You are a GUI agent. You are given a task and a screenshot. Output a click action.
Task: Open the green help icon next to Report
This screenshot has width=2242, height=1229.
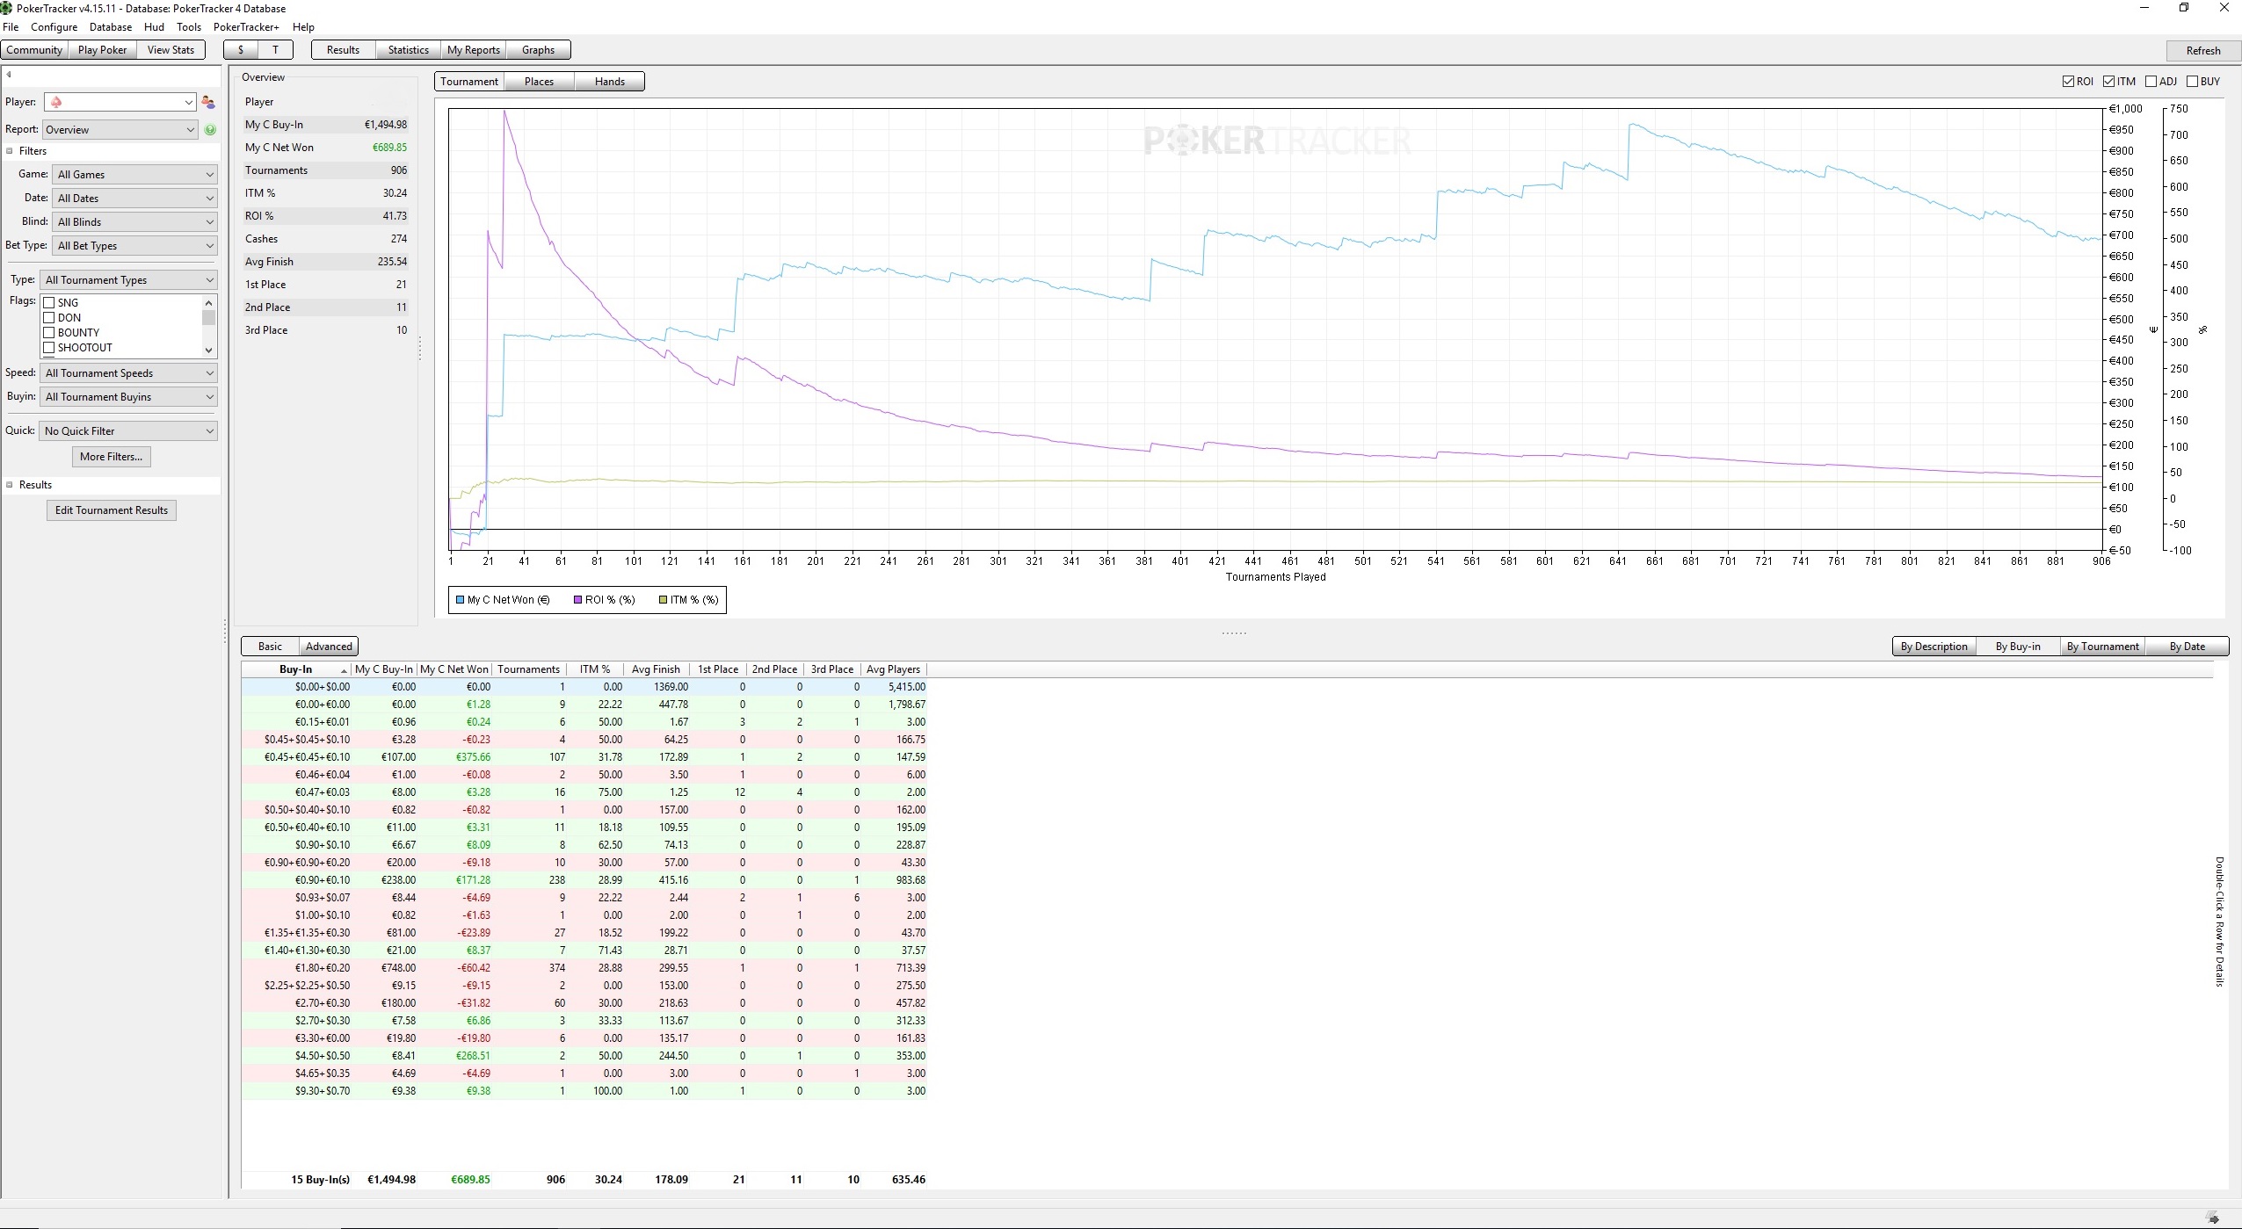pyautogui.click(x=210, y=130)
